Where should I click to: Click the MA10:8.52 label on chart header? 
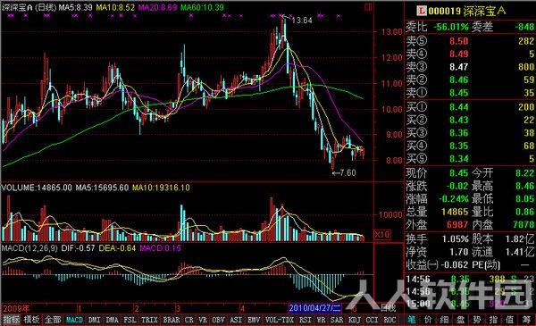[x=115, y=7]
